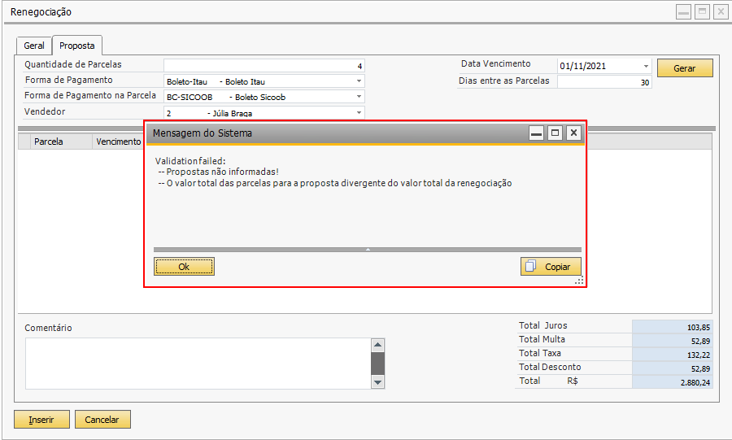Click the Total Multa value 52,89

coord(673,341)
